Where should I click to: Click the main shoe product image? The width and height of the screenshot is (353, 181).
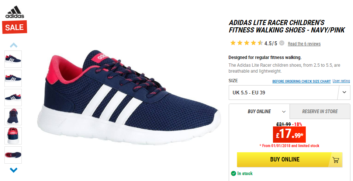[x=129, y=97]
